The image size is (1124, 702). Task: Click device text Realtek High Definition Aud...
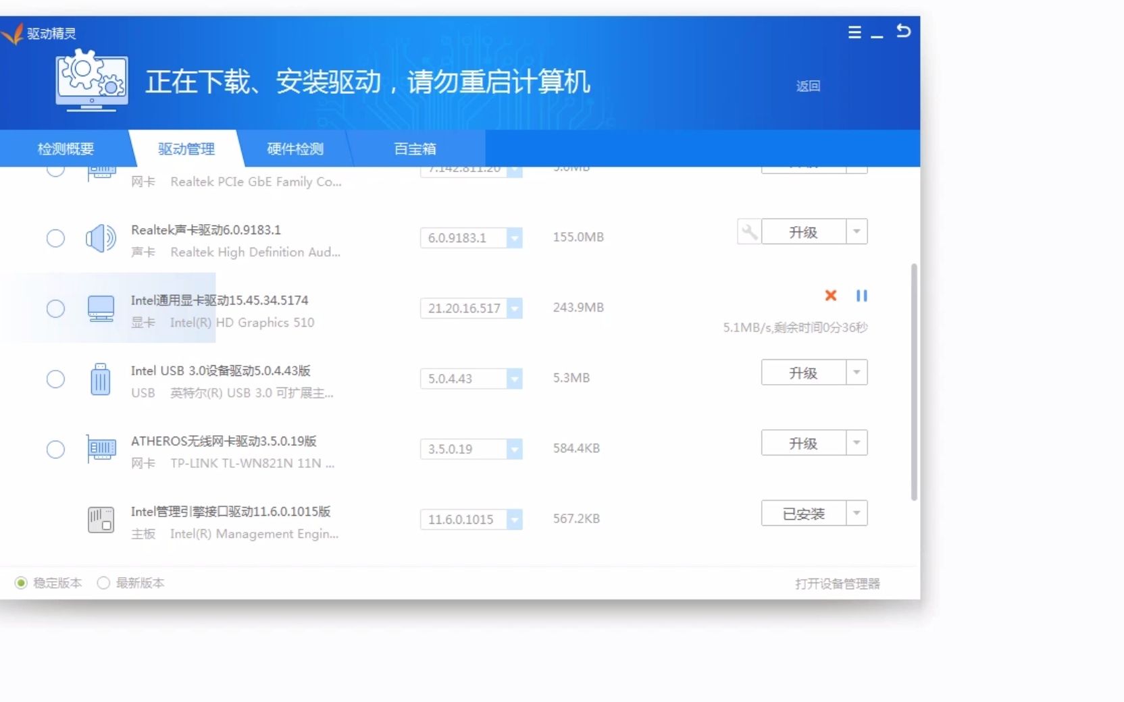click(x=255, y=252)
